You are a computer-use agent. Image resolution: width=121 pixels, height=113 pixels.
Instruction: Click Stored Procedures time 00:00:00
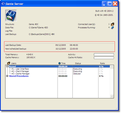click(63, 76)
